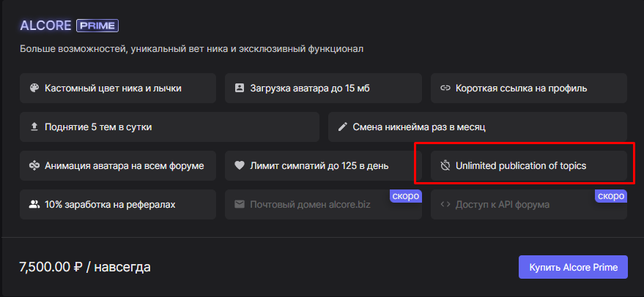Click the heart icon for likes limit
Viewport: 644px width, 297px height.
tap(239, 165)
